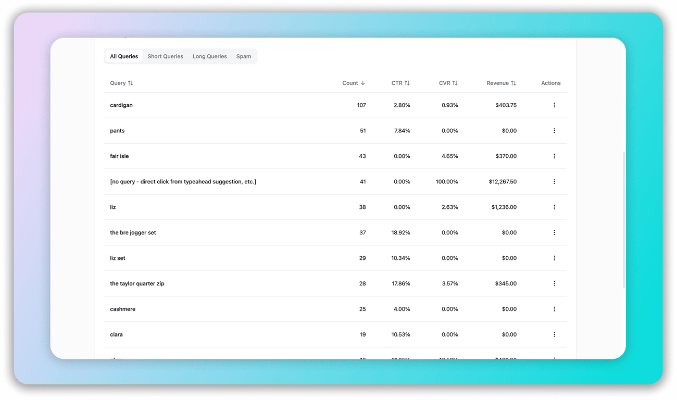Click the 7.84% CTR value

coord(402,131)
